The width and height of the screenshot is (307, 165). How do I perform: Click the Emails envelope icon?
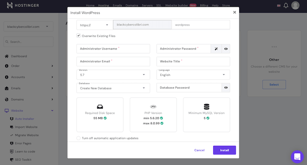tap(7, 88)
